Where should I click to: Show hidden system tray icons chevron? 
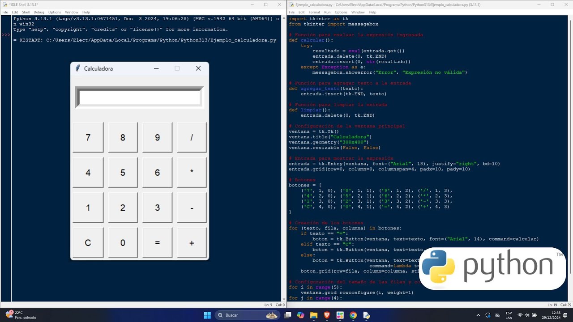478,315
